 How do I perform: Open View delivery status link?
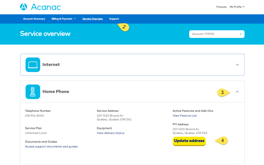click(111, 133)
